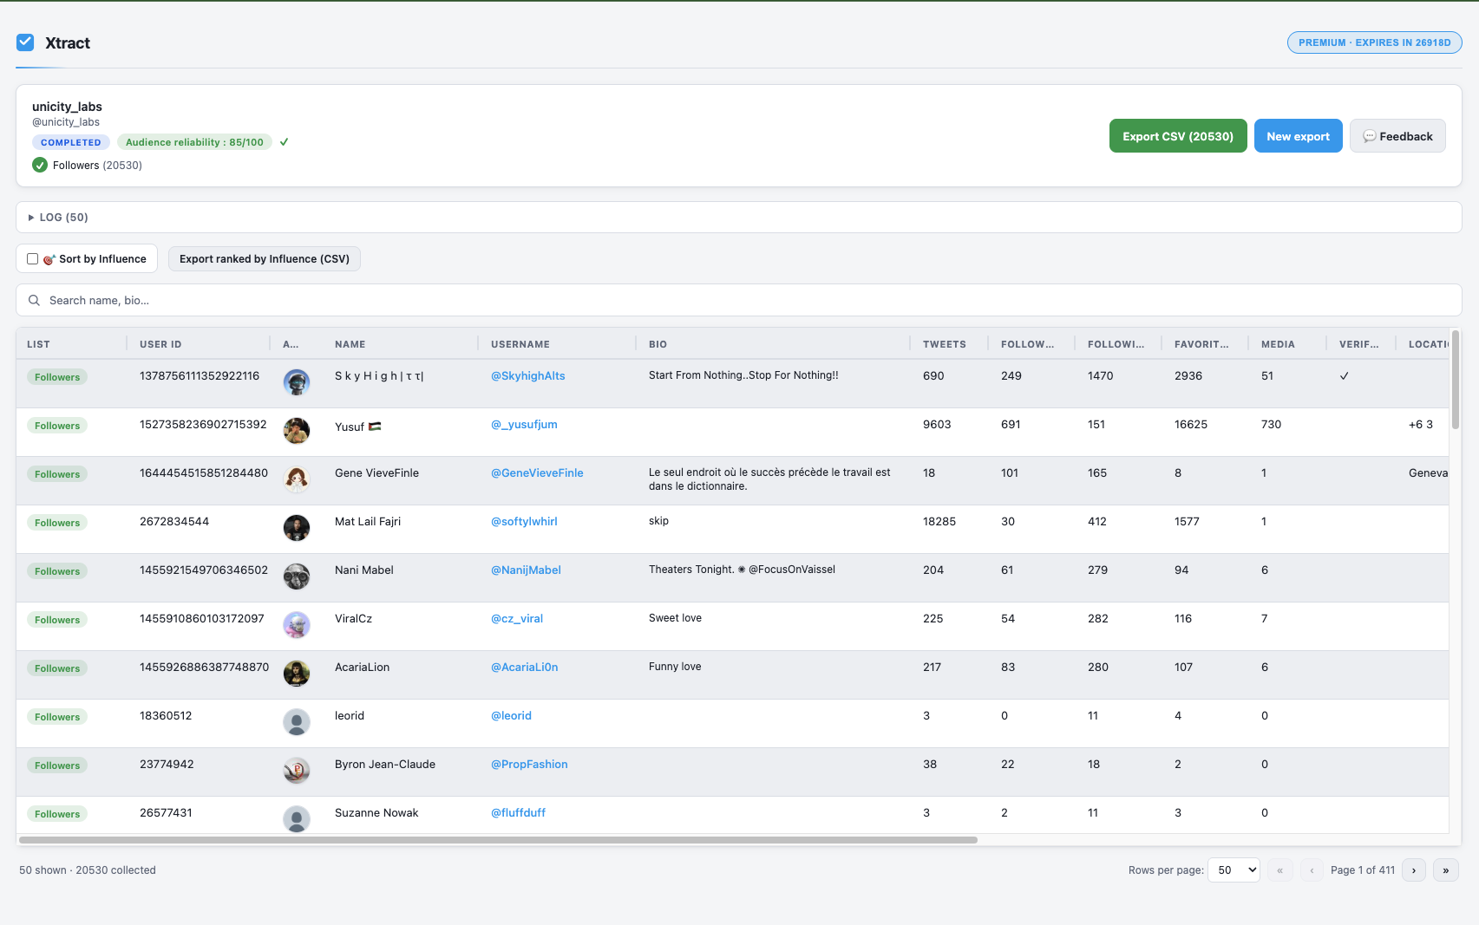Click the Export CSV (20530) button
The image size is (1479, 925).
(x=1177, y=135)
